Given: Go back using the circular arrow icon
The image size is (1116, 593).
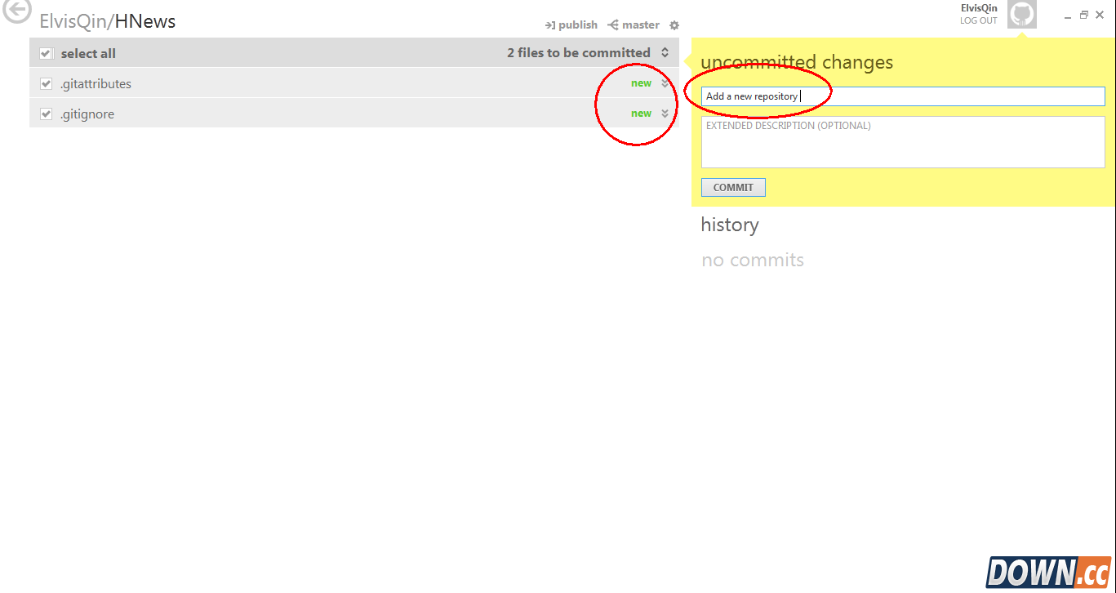Looking at the screenshot, I should point(16,11).
